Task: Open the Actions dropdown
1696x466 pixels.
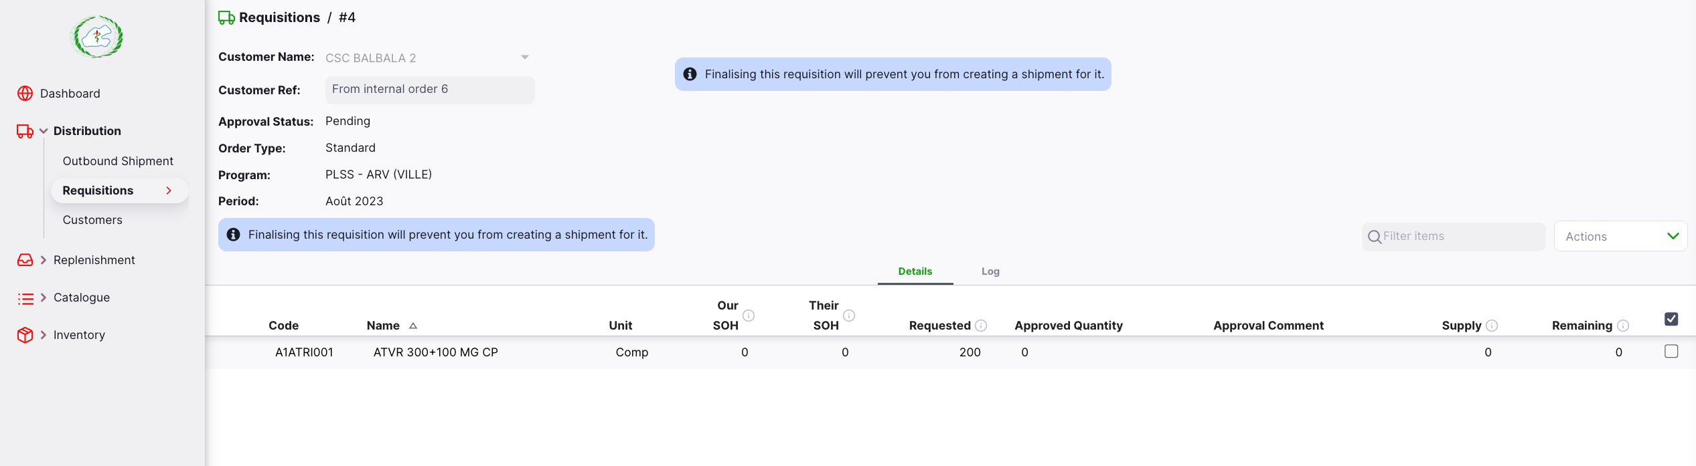Action: 1620,237
